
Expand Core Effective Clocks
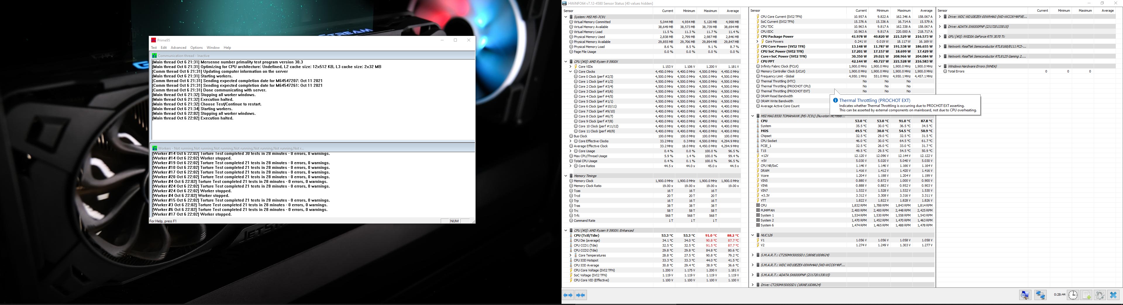tap(571, 141)
